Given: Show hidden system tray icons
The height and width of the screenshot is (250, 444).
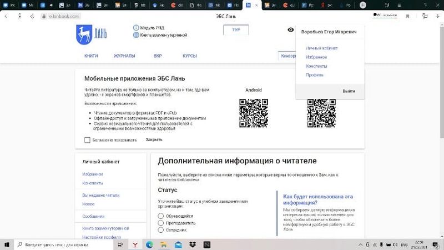Looking at the screenshot, I should click(x=360, y=244).
